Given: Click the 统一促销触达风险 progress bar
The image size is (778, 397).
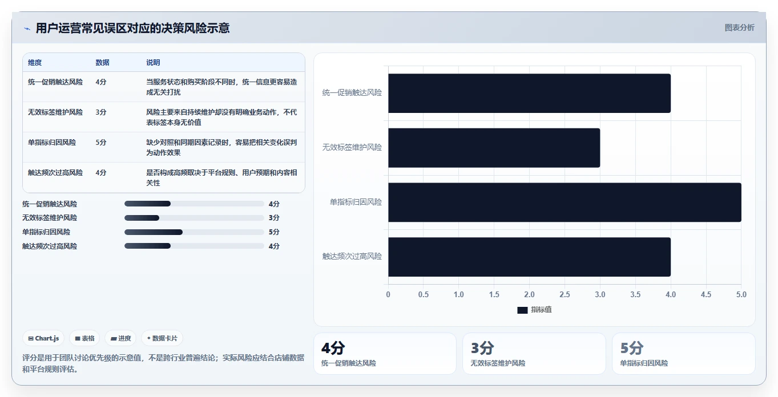Looking at the screenshot, I should coord(194,204).
